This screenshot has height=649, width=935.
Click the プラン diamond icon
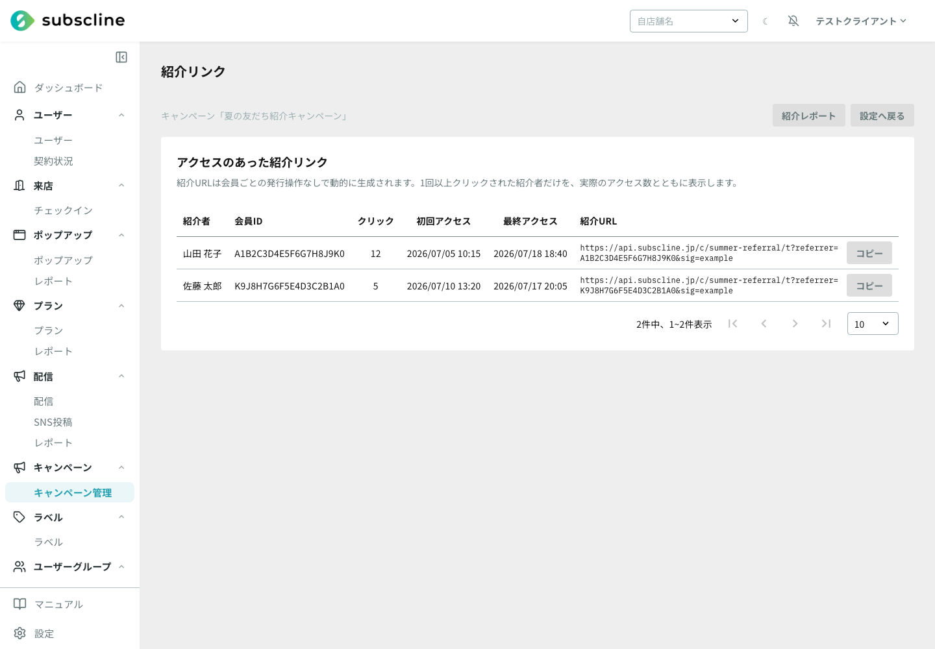pyautogui.click(x=20, y=306)
